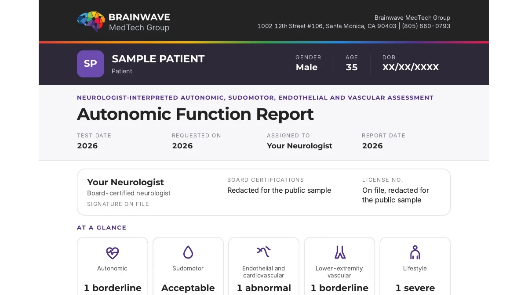Open the Lifestyle 1 severe card
Screen dimensions: 528x295
(415, 266)
